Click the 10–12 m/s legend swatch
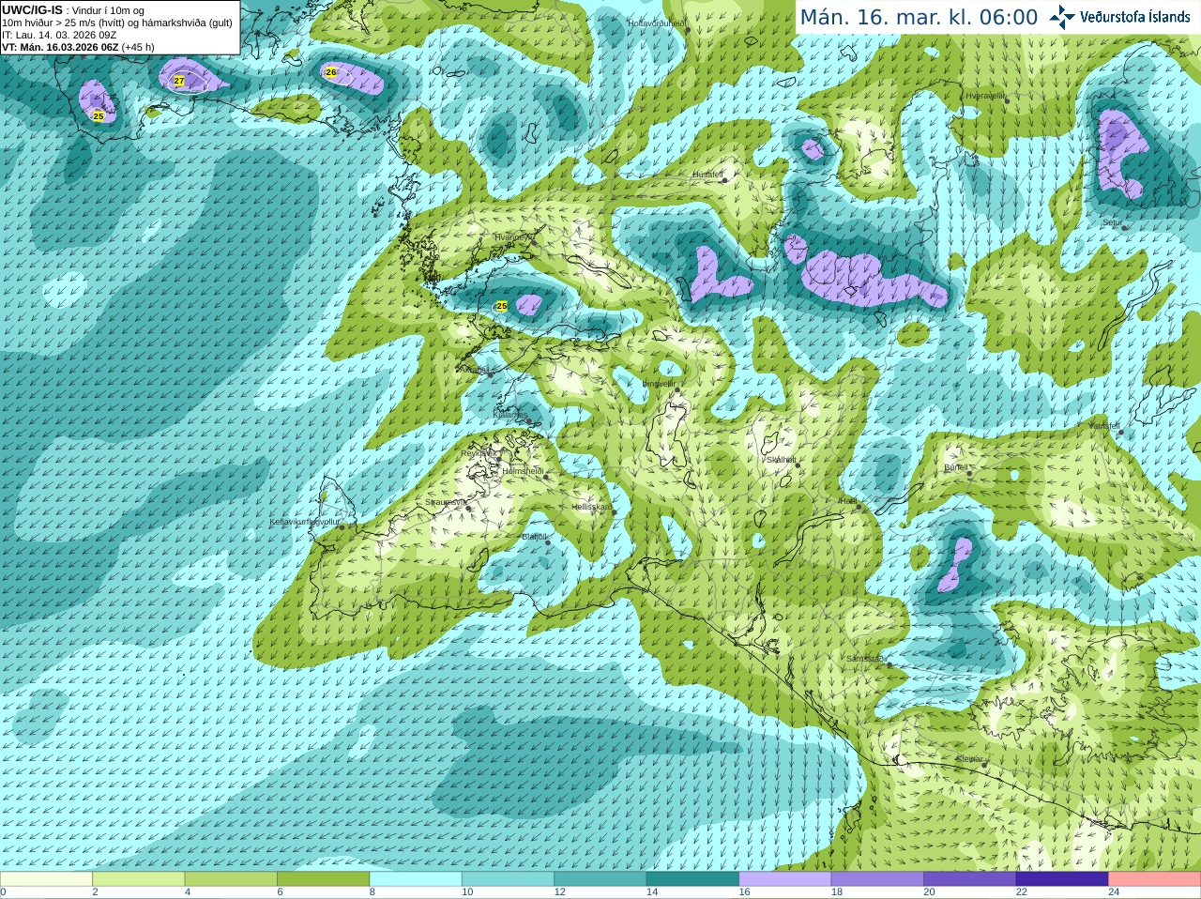 pyautogui.click(x=508, y=879)
